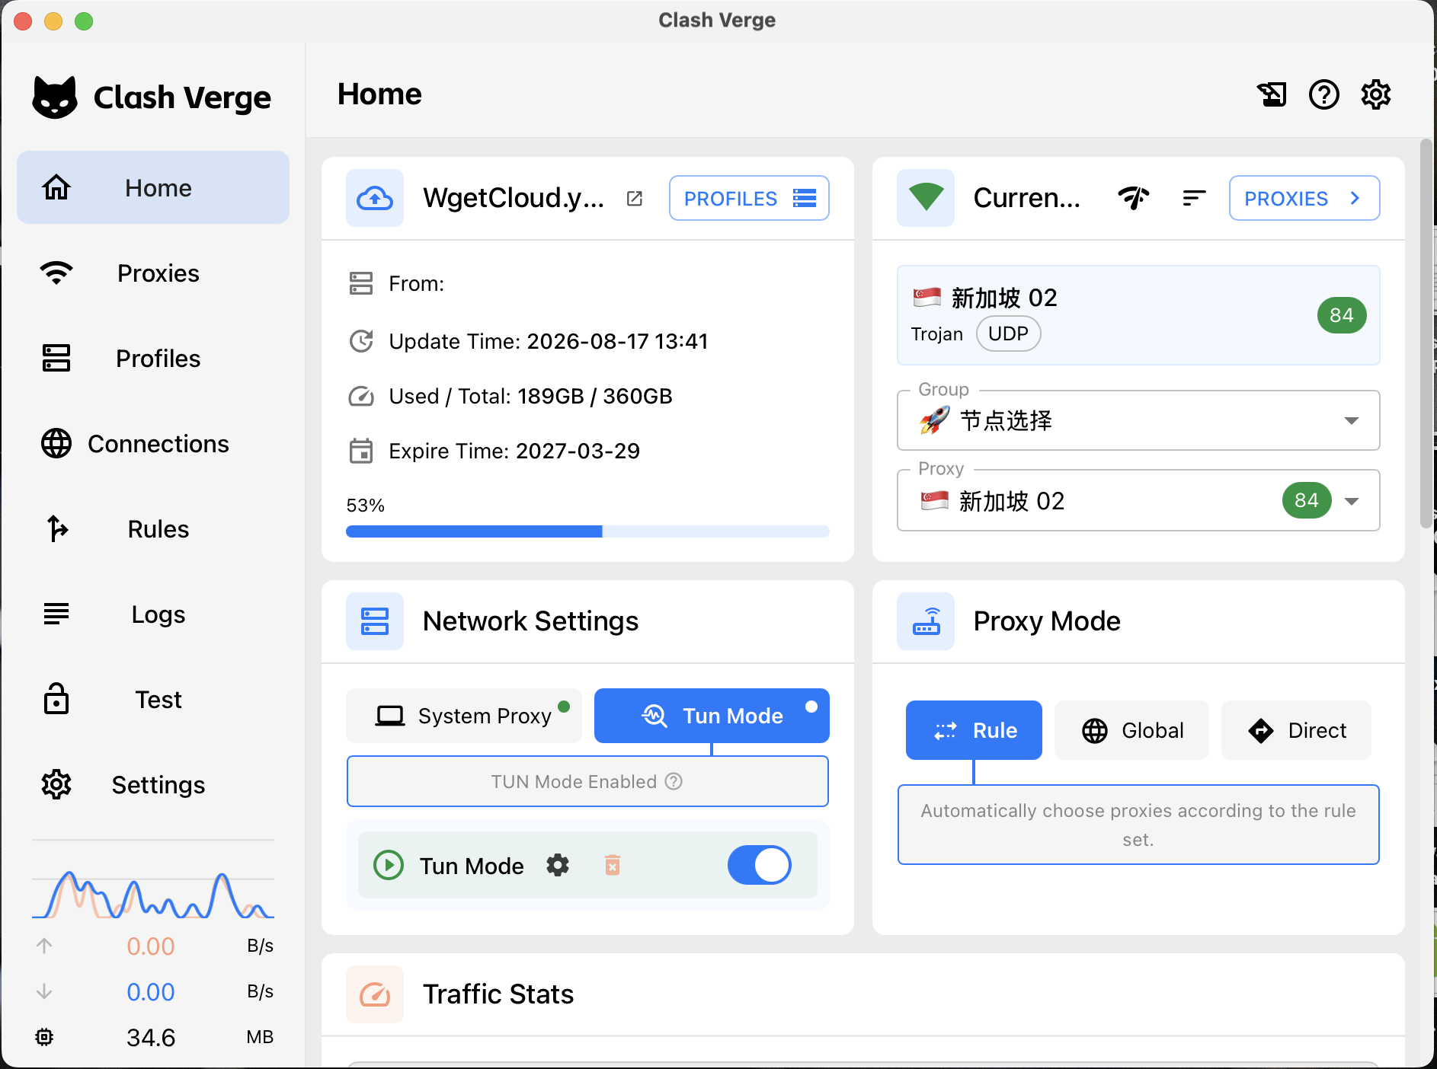This screenshot has width=1437, height=1069.
Task: Click the Network Settings card icon
Action: [x=375, y=621]
